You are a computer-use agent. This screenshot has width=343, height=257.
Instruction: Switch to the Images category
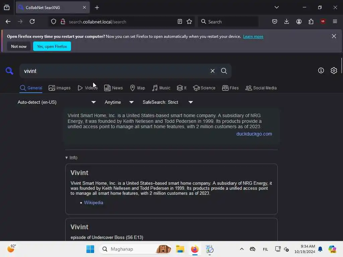60,88
